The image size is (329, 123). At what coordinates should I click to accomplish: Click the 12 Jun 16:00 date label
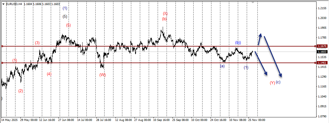click(47, 120)
